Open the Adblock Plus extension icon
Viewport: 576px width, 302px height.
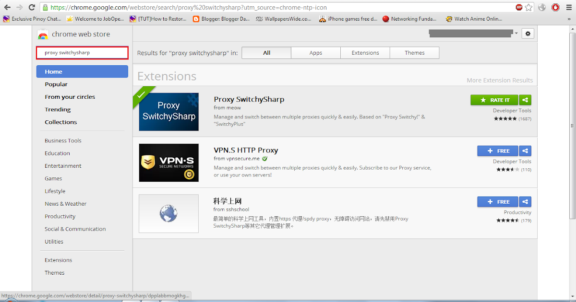click(519, 7)
